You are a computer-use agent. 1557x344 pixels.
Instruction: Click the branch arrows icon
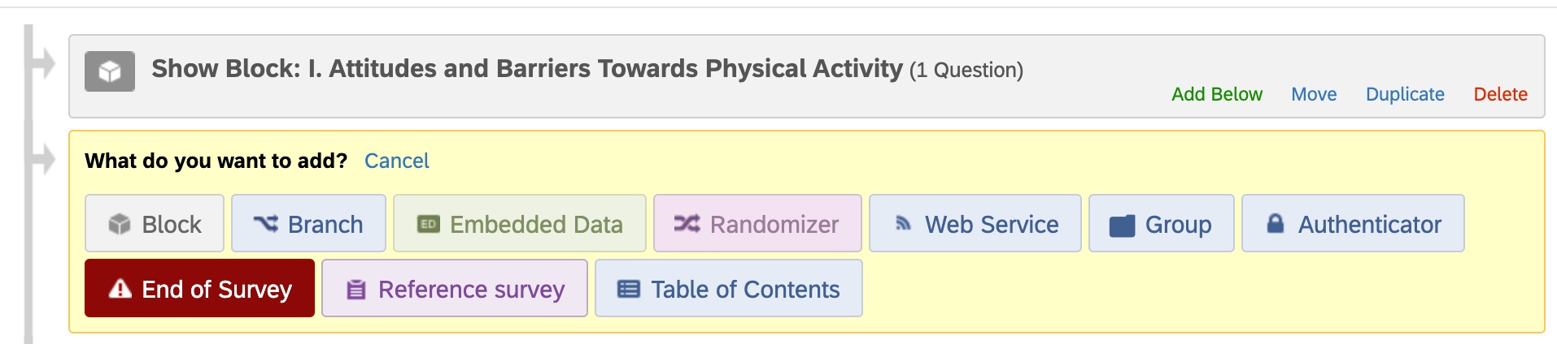[265, 223]
